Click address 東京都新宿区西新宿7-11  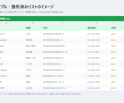click(54, 70)
